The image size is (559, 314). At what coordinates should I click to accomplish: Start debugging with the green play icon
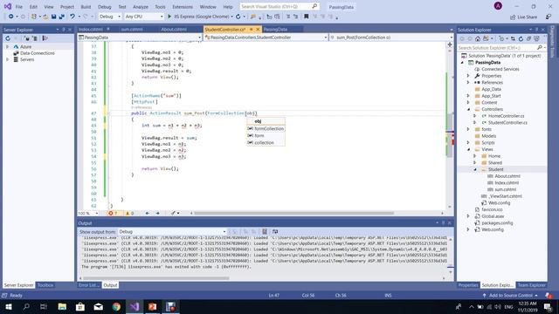click(x=169, y=17)
